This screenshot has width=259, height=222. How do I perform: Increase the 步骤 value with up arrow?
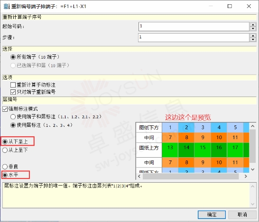[x=253, y=36]
